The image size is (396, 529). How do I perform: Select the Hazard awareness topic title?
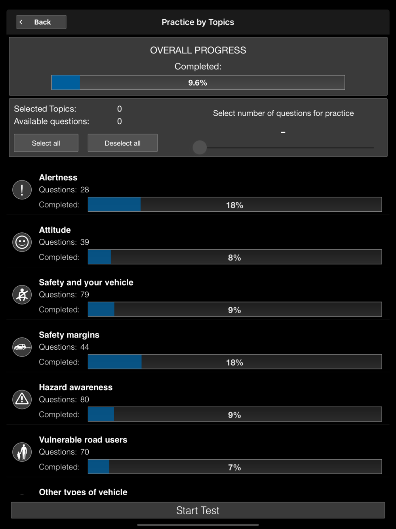pyautogui.click(x=76, y=387)
